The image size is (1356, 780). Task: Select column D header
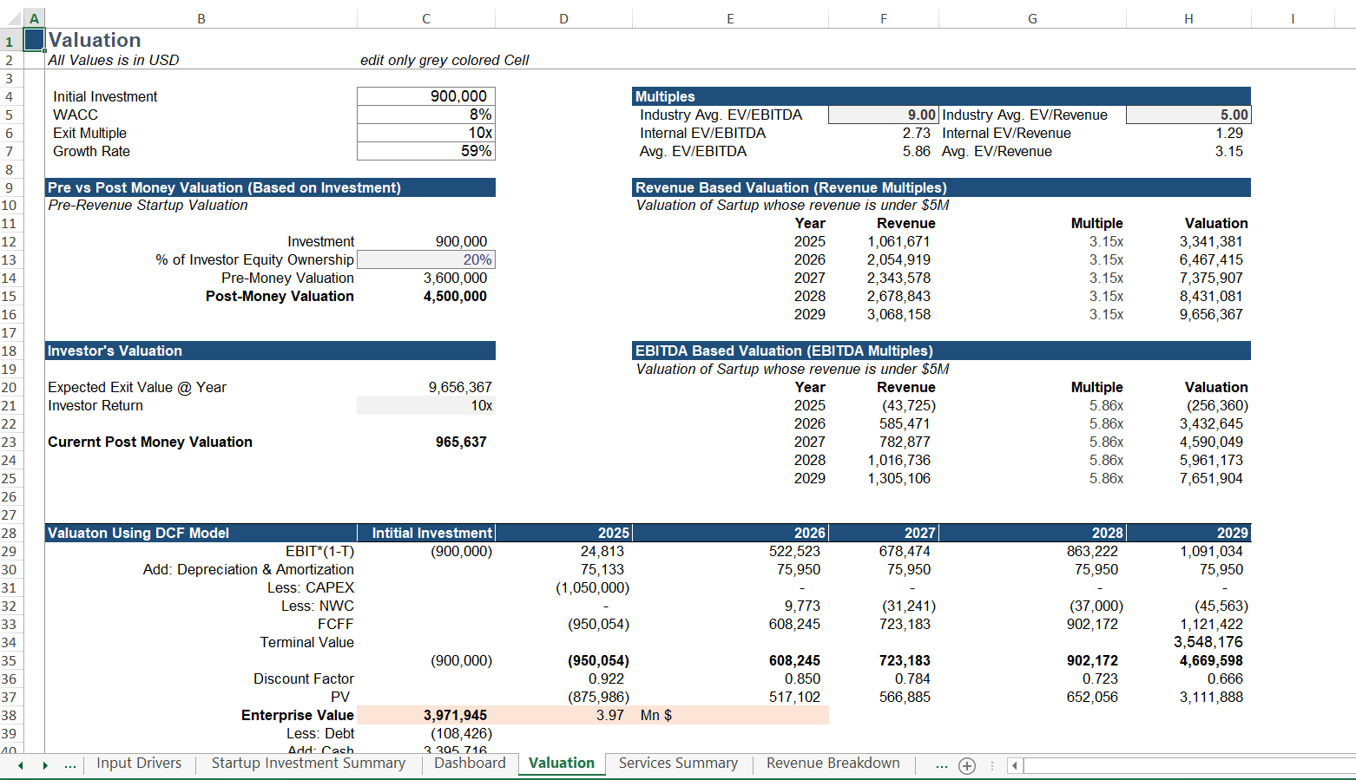point(563,18)
